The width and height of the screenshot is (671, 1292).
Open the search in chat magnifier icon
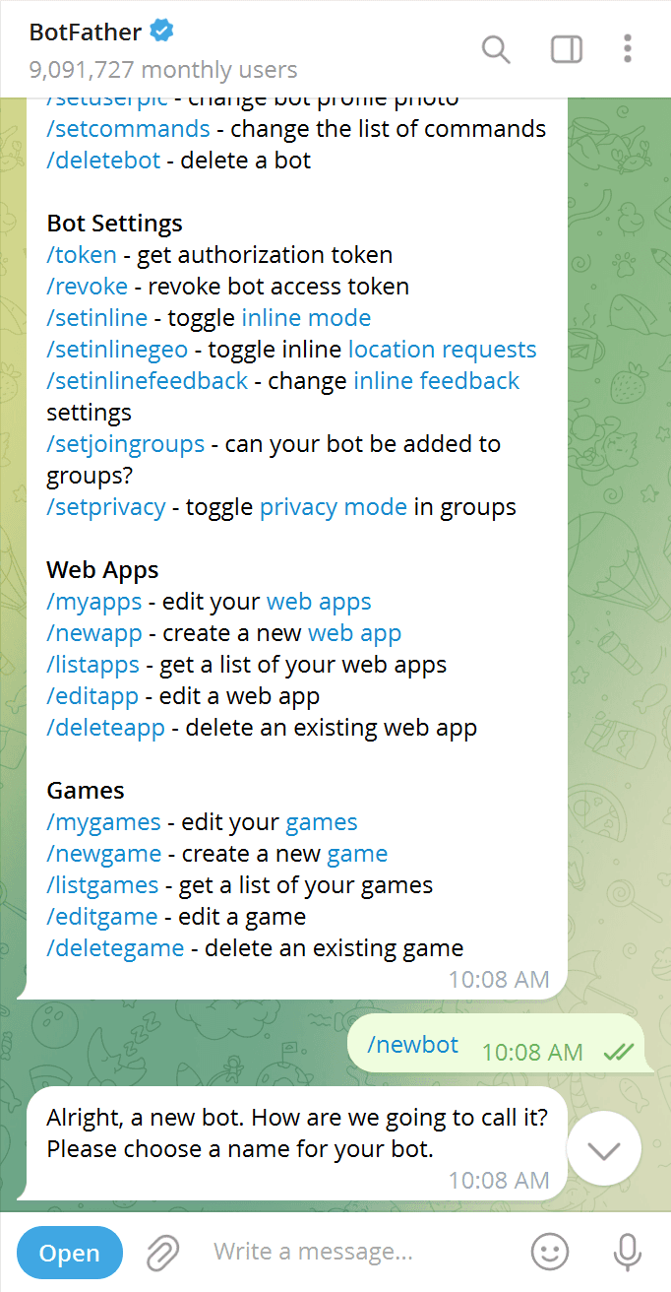pos(496,48)
